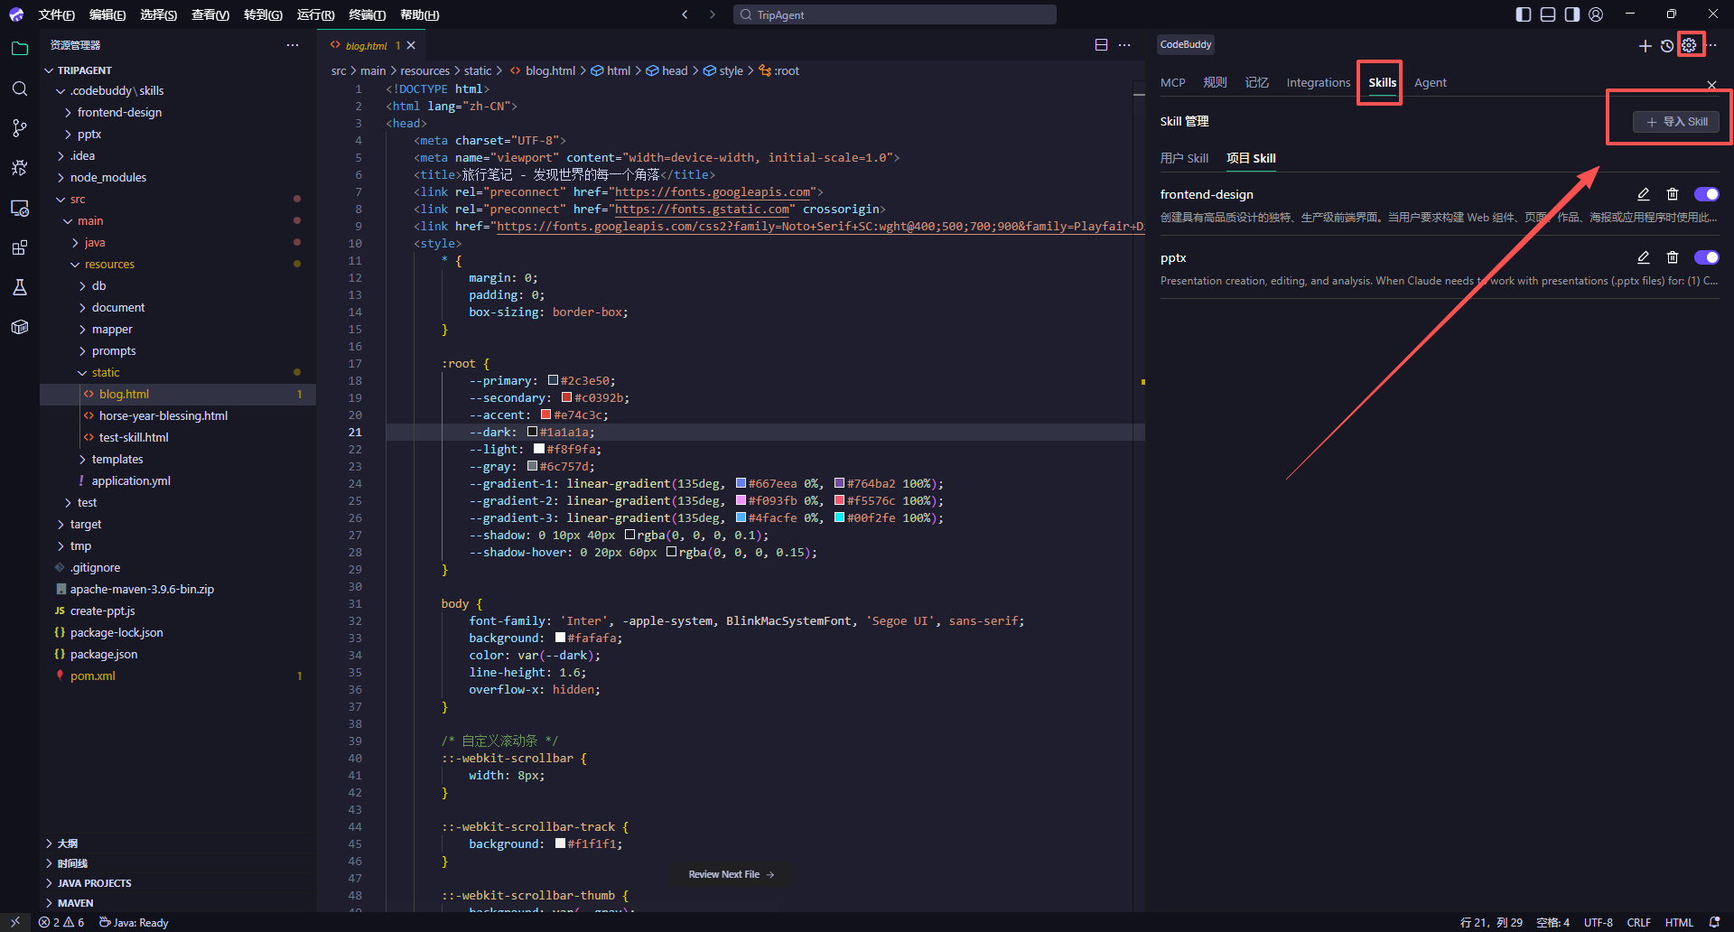The height and width of the screenshot is (932, 1734).
Task: Open Remote Explorer in activity bar
Action: pos(20,208)
